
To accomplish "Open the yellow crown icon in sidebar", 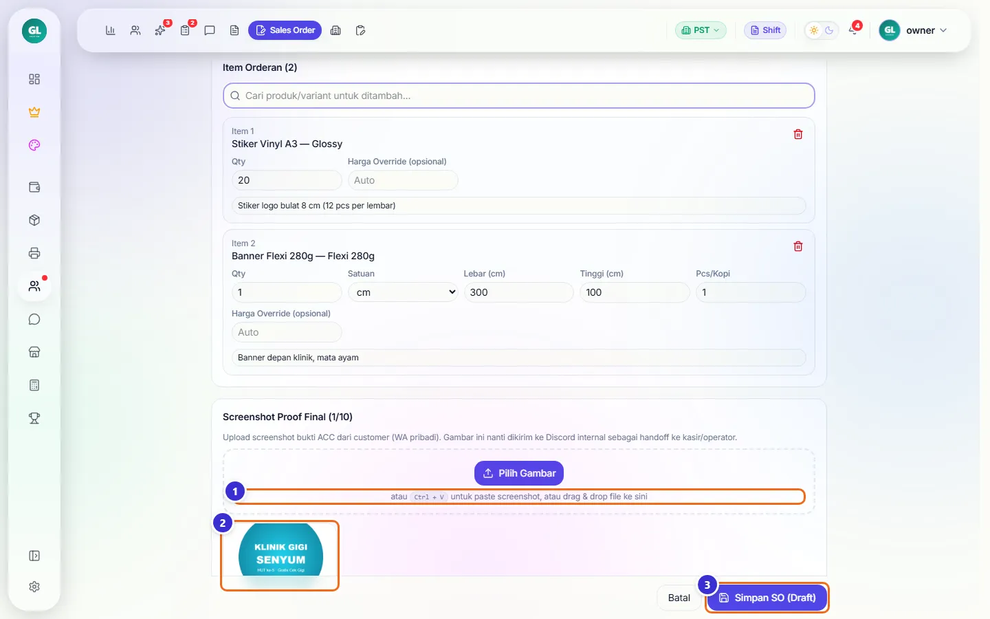I will click(34, 112).
